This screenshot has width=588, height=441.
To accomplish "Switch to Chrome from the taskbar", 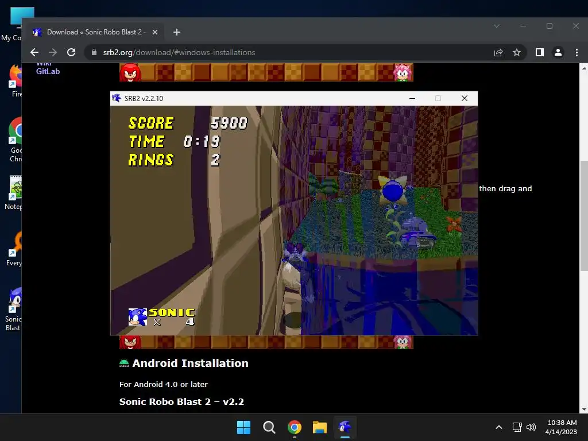I will click(295, 427).
